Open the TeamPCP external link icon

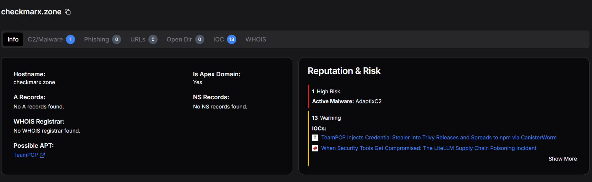click(42, 155)
